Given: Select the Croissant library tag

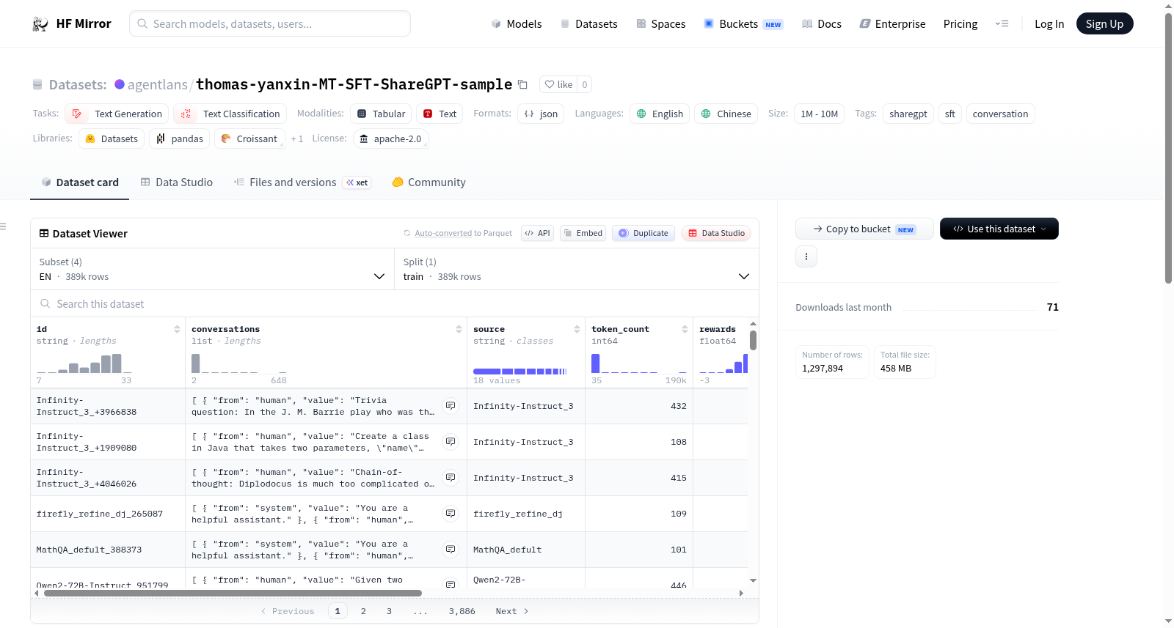Looking at the screenshot, I should pos(249,138).
